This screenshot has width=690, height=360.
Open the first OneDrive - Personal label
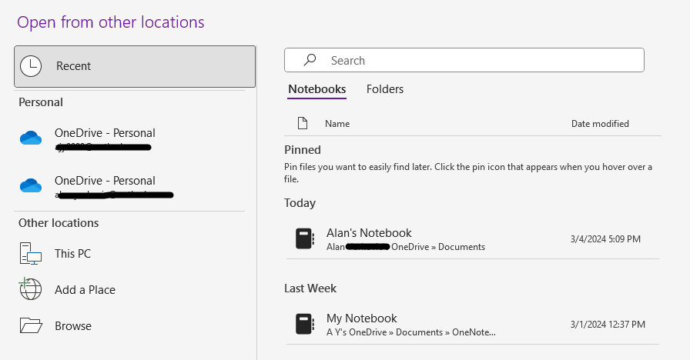105,133
